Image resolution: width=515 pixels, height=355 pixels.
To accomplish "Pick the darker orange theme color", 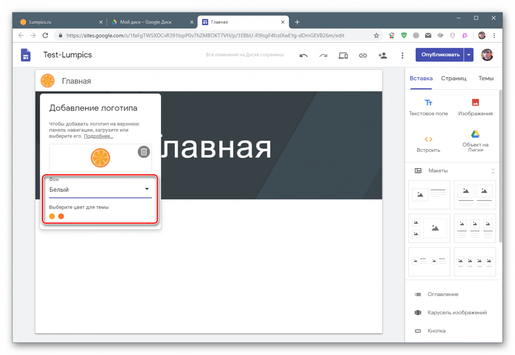I will pyautogui.click(x=61, y=216).
